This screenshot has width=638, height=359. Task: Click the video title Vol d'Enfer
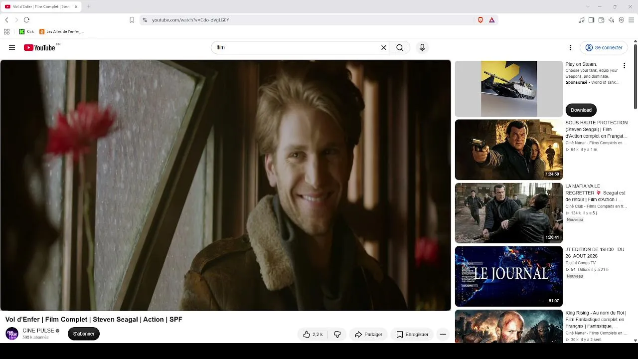click(x=94, y=319)
